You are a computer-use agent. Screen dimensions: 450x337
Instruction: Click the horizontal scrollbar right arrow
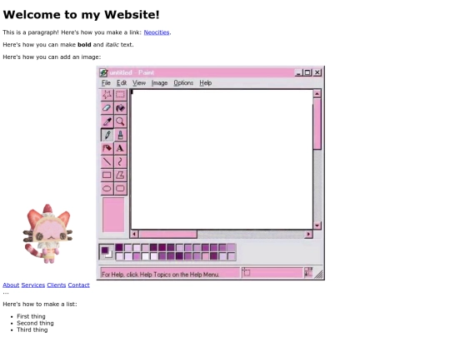[x=308, y=234]
